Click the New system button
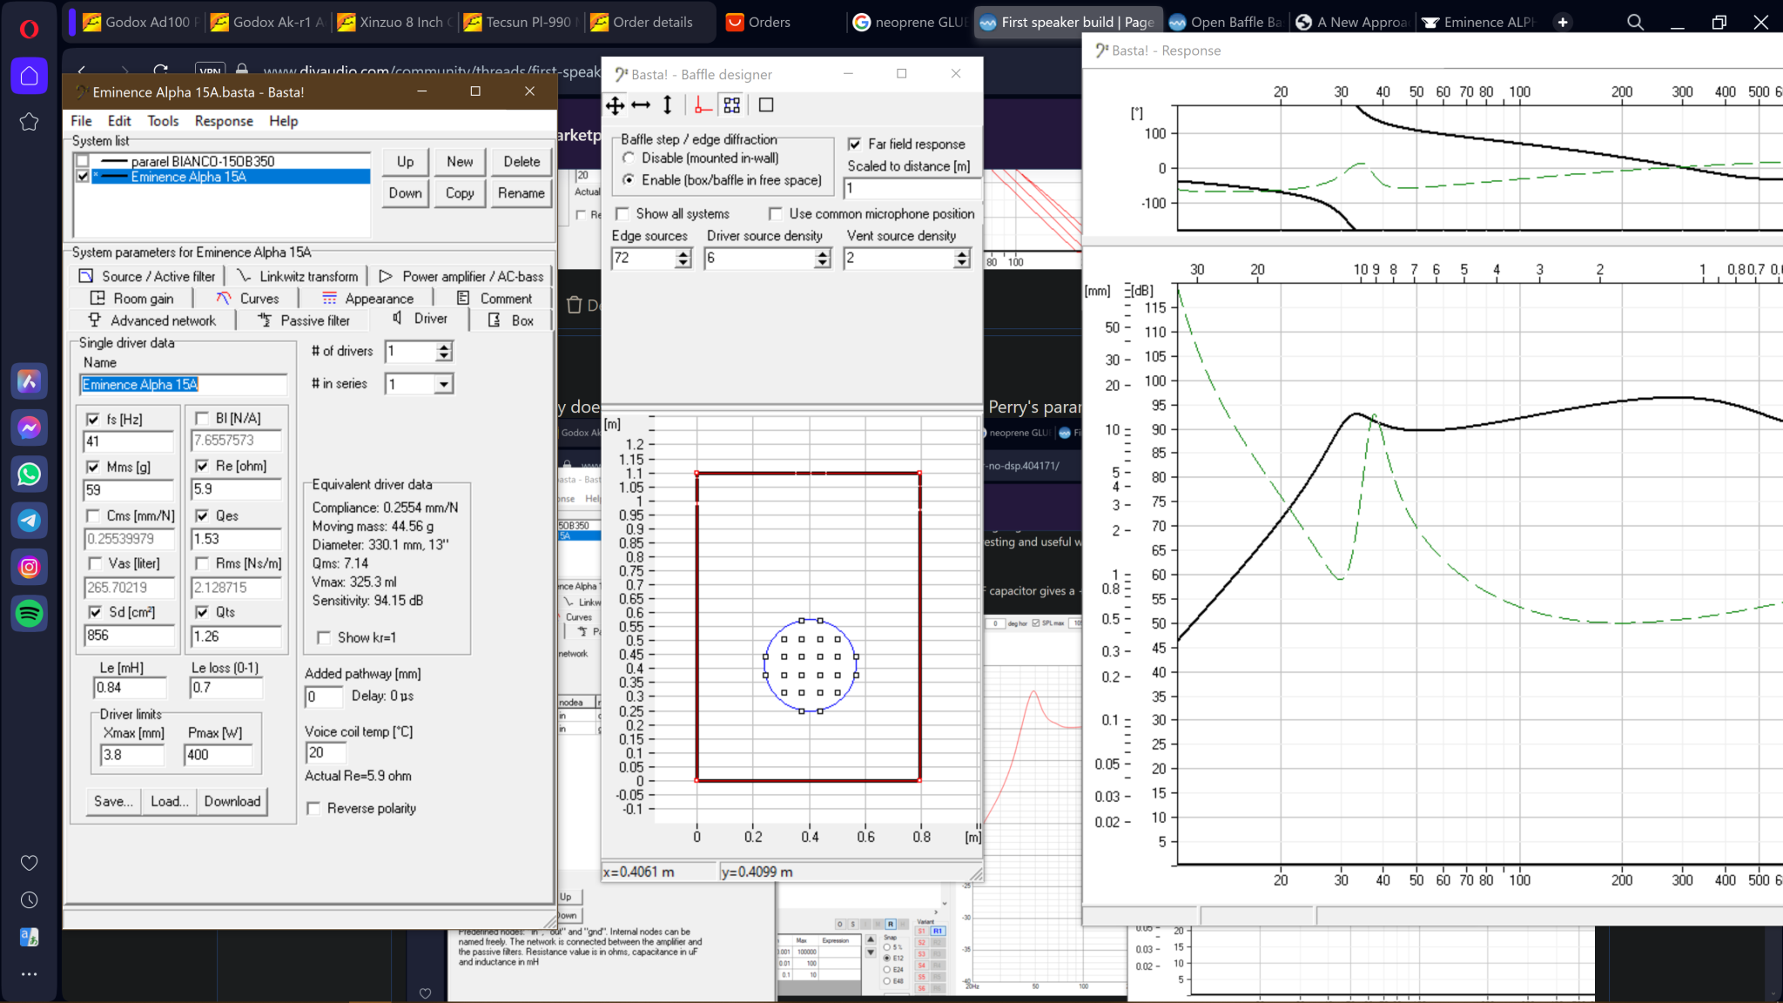Screen dimensions: 1783x1003 [x=460, y=162]
